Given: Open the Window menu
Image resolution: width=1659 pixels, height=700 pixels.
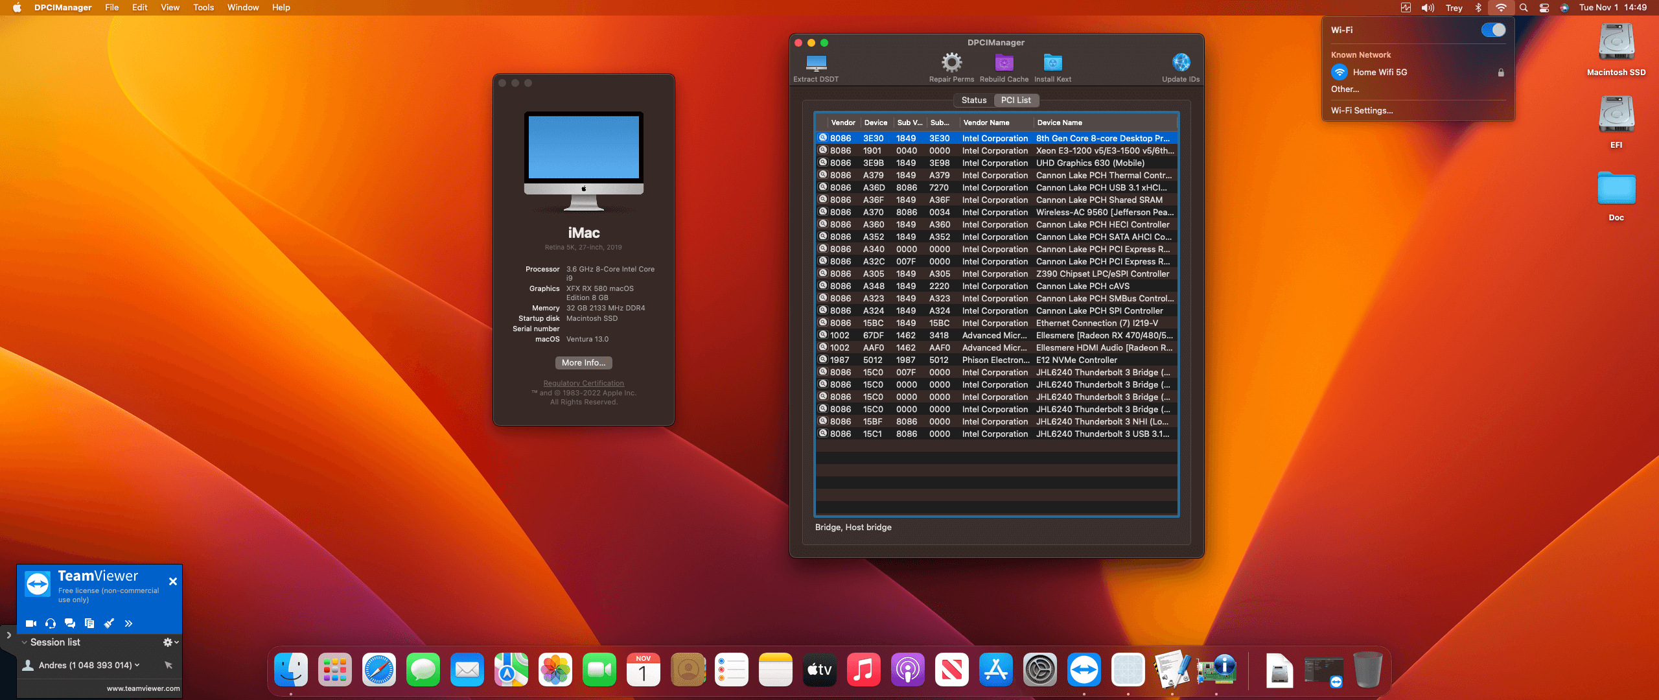Looking at the screenshot, I should (243, 8).
